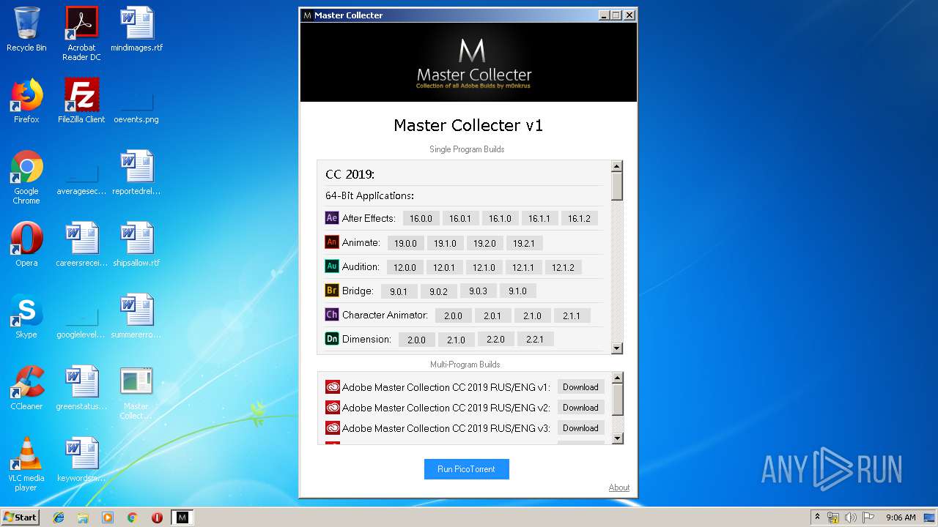Viewport: 938px width, 527px height.
Task: Select Bridge build 9.0.3
Action: [x=478, y=291]
